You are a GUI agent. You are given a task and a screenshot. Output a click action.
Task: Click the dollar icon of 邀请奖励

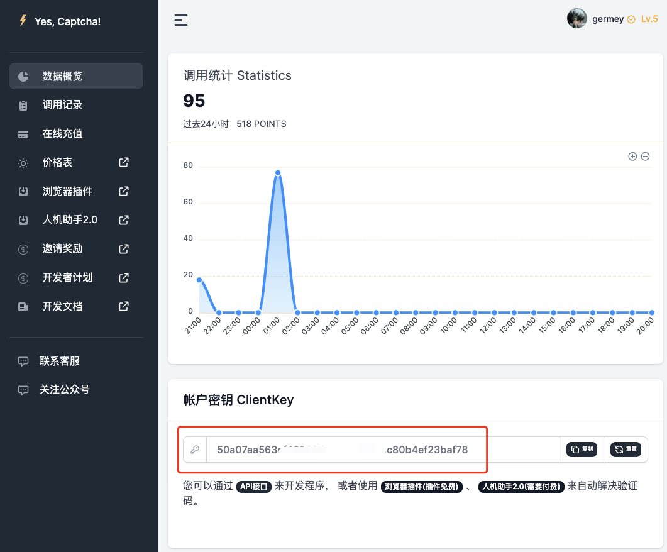23,250
